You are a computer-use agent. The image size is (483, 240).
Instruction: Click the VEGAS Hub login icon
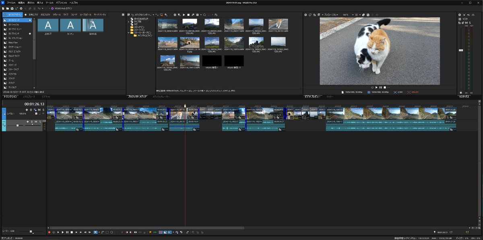point(52,8)
